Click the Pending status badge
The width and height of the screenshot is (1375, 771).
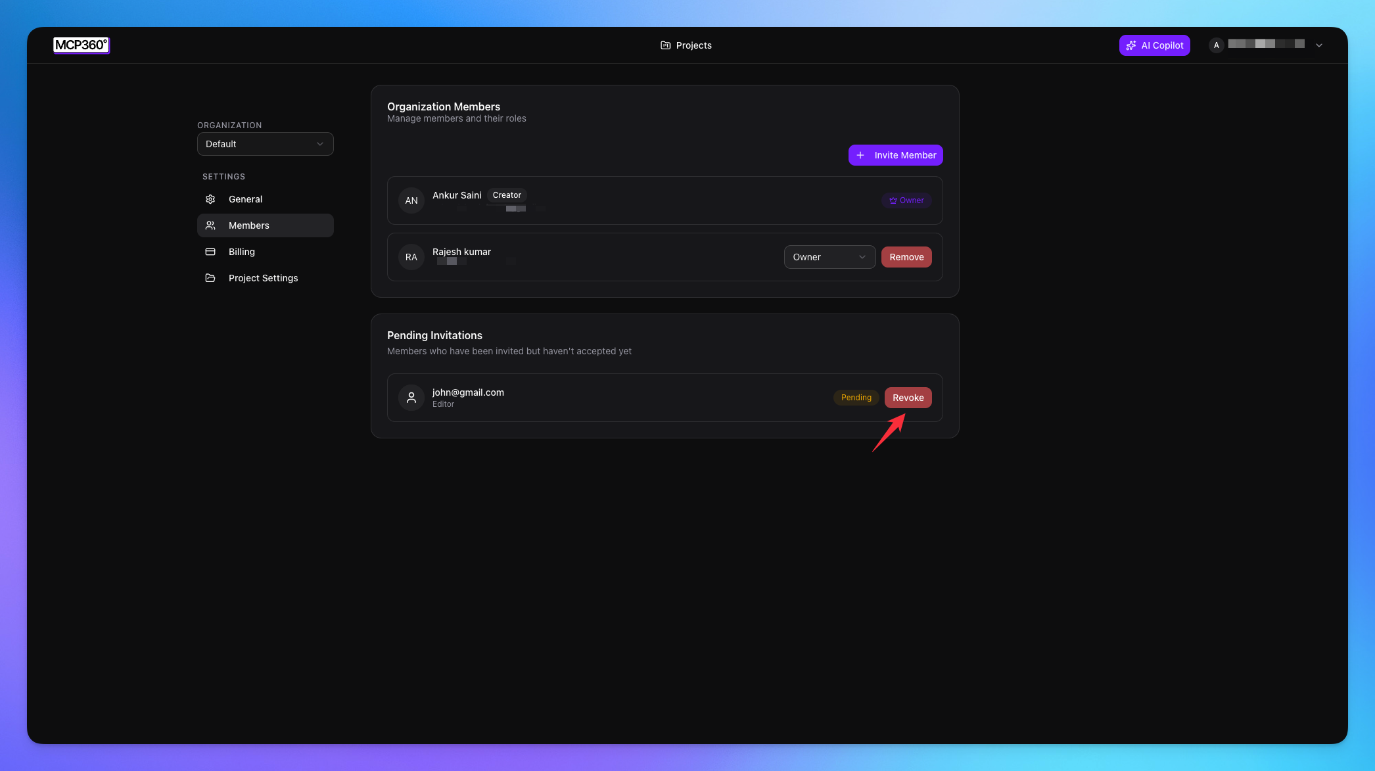click(x=856, y=398)
